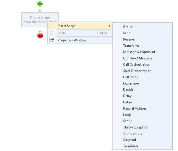The width and height of the screenshot is (178, 151).
Task: Click the green orchestration start circle
Action: click(x=40, y=4)
